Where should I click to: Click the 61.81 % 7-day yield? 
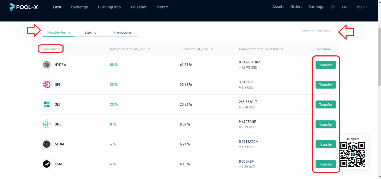click(x=186, y=65)
